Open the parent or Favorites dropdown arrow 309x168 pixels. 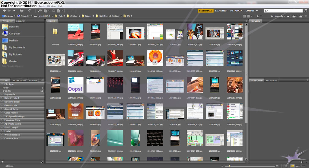[x=14, y=11]
